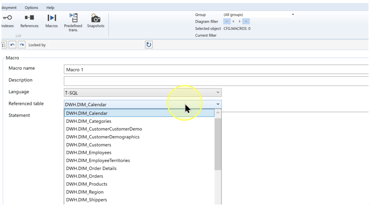Click the Description input field
Image resolution: width=370 pixels, height=206 pixels.
216,81
